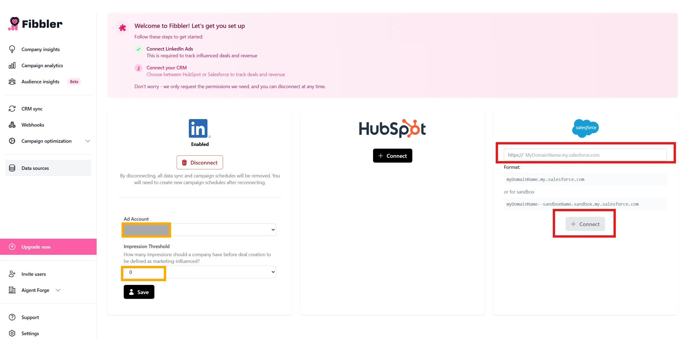Viewport: 688px width, 340px height.
Task: Expand Campaign optimization chevron
Action: [88, 141]
